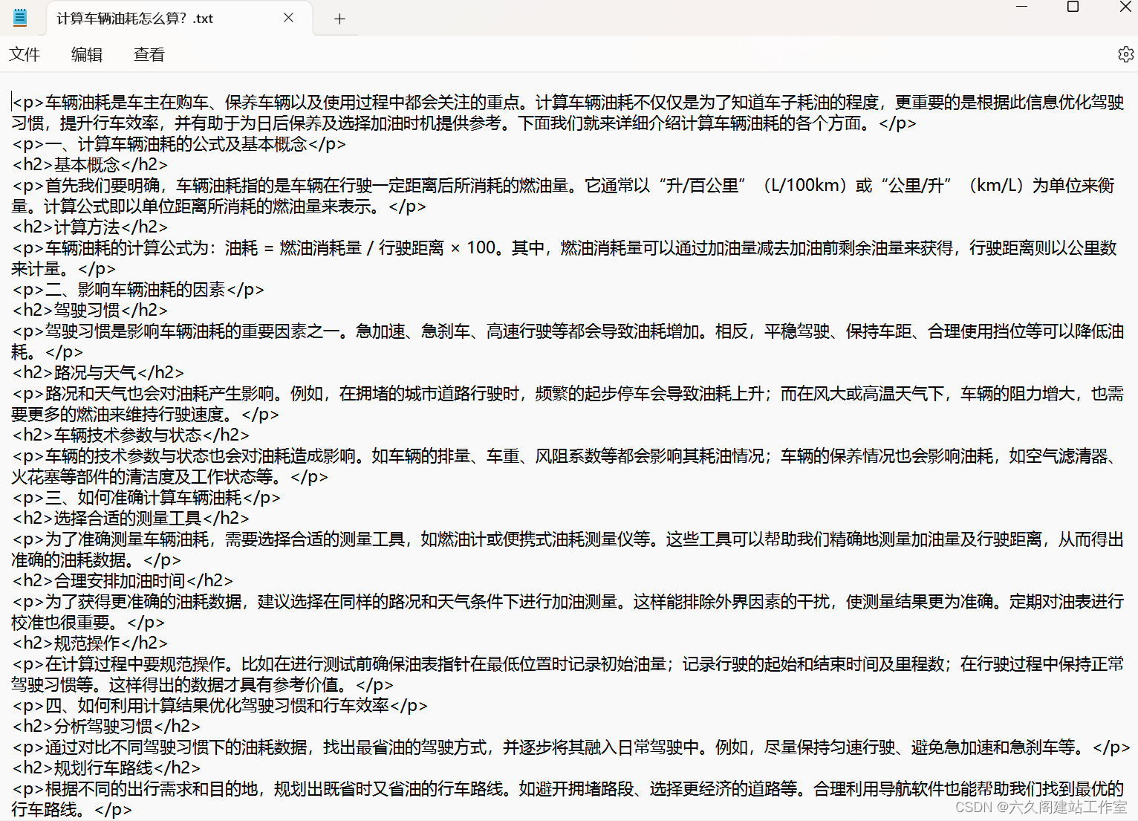Minimize the Notepad window
The width and height of the screenshot is (1138, 821).
coord(1021,7)
